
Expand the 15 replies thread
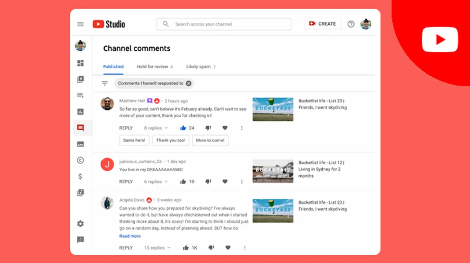tap(157, 248)
